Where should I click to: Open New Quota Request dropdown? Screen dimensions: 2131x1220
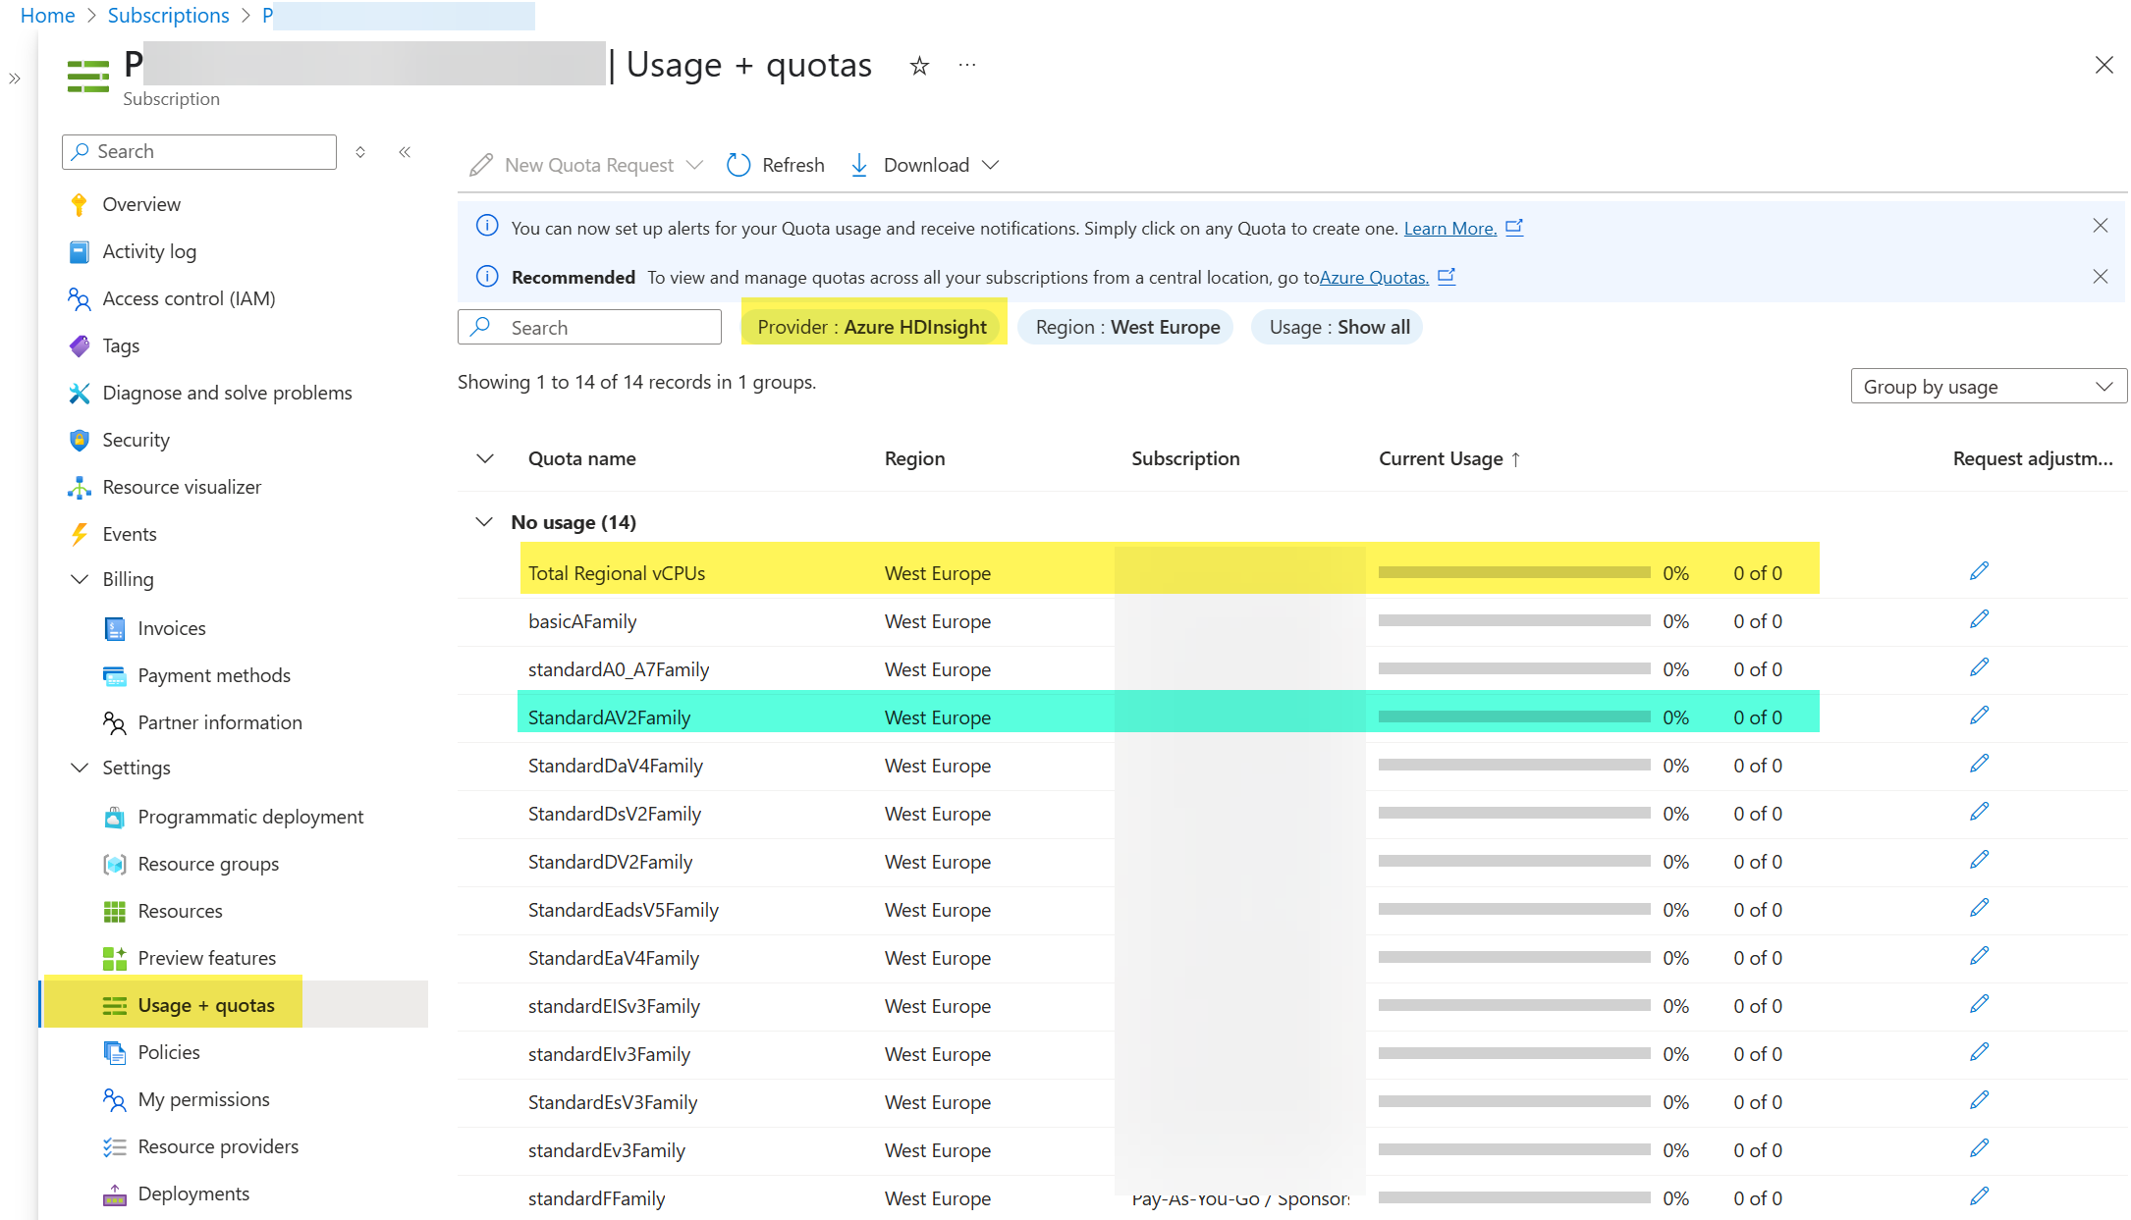[586, 165]
